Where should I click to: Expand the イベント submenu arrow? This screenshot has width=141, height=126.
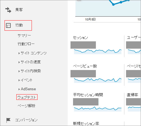point(19,80)
